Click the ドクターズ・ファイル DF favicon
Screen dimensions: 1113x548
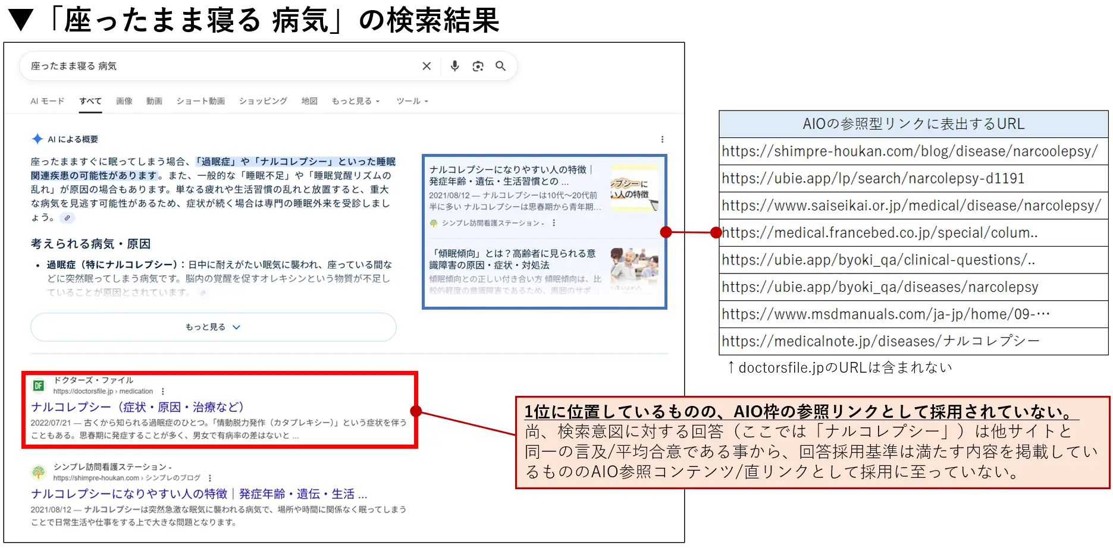click(x=37, y=384)
